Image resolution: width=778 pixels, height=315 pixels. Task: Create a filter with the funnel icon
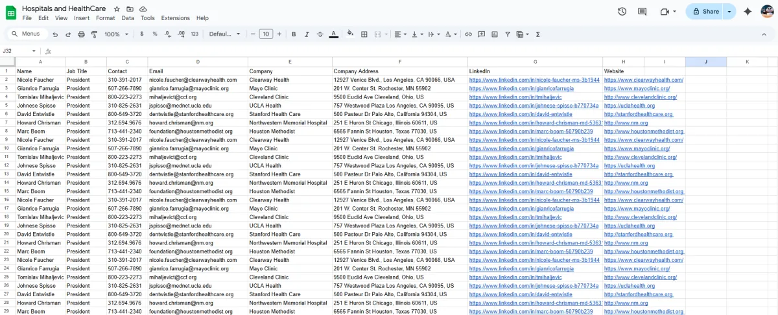point(508,34)
